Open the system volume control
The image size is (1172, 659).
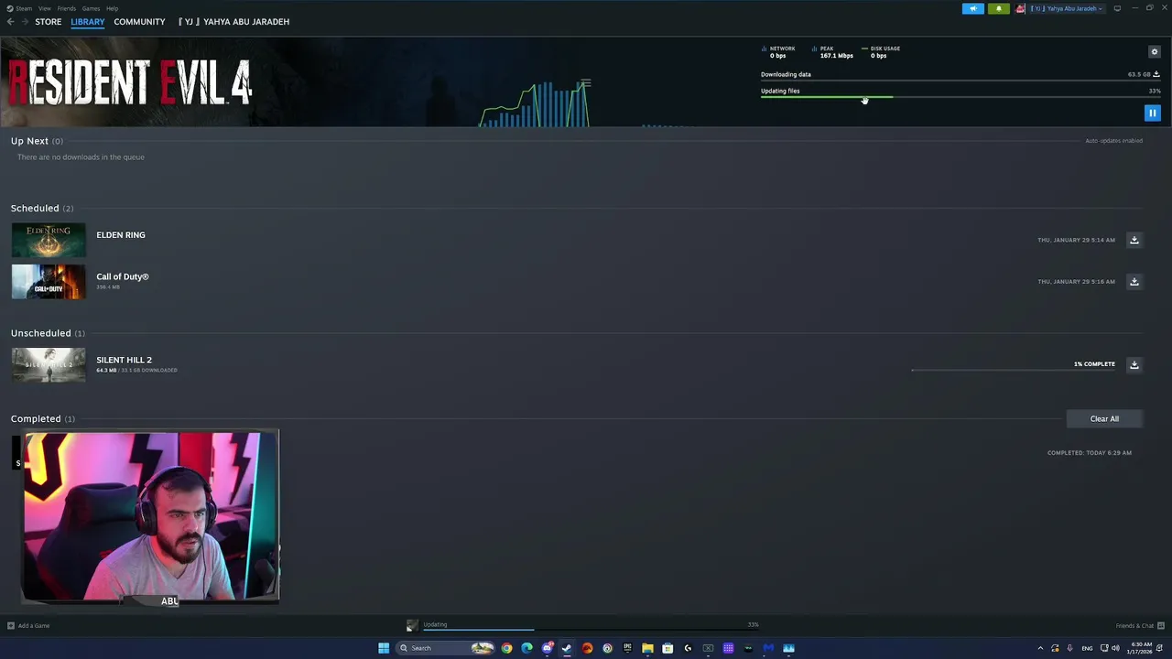[x=1115, y=648]
